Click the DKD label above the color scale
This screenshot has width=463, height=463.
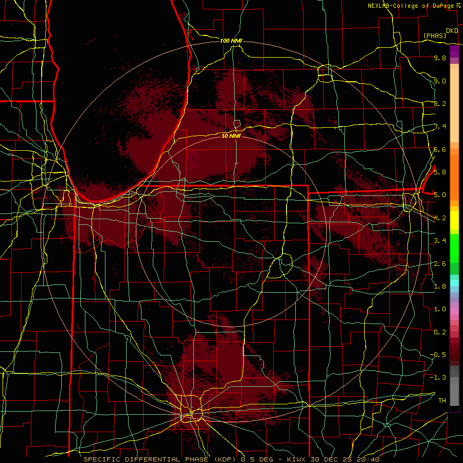452,31
